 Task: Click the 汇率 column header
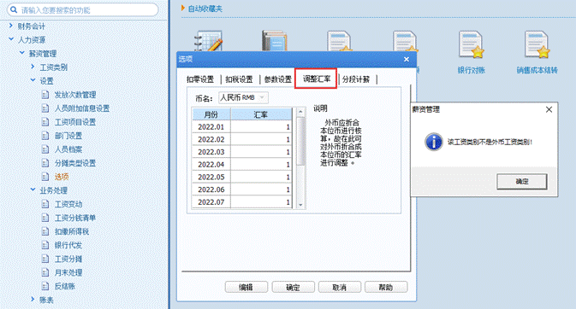tap(261, 114)
